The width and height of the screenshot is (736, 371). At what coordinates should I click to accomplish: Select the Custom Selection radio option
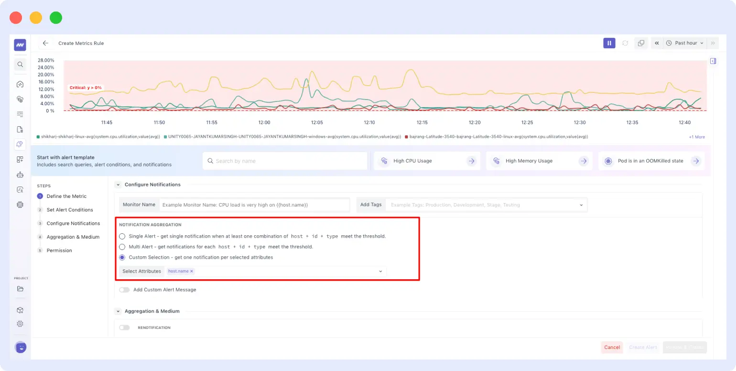(122, 257)
